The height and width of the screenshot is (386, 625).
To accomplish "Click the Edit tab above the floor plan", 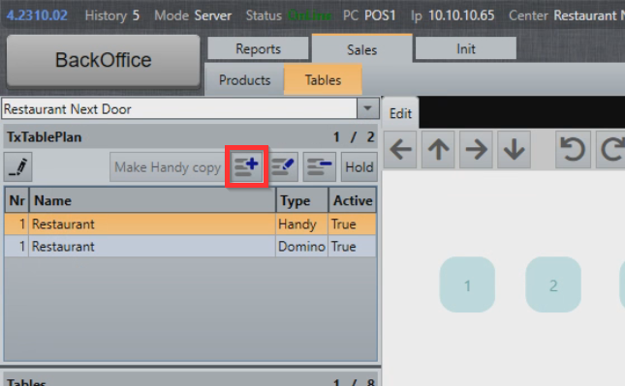I will pyautogui.click(x=400, y=113).
